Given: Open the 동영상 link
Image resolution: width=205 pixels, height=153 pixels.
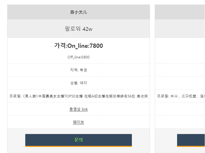Looking at the screenshot, I should [78, 109].
